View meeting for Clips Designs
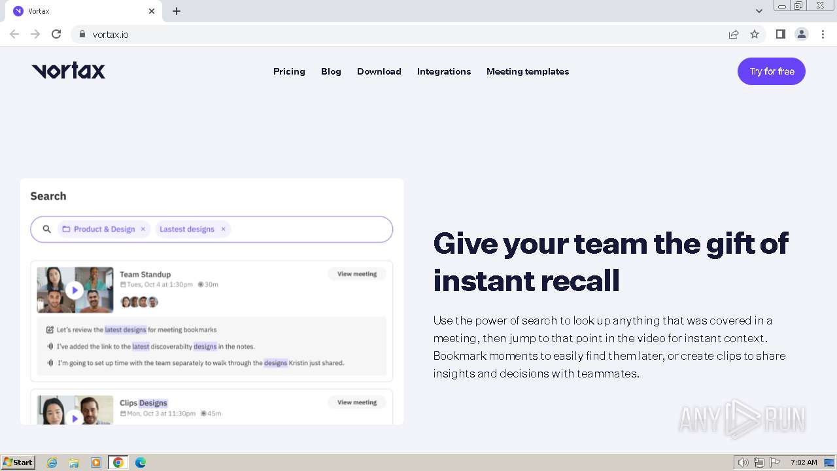Image resolution: width=837 pixels, height=471 pixels. coord(357,402)
